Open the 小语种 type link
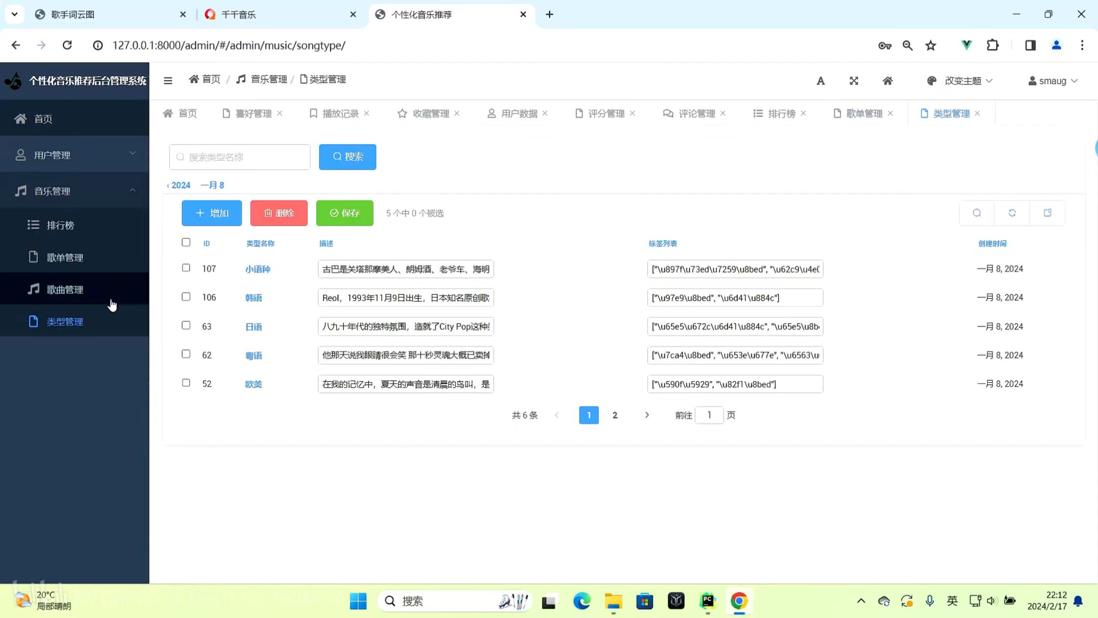1098x618 pixels. click(258, 269)
